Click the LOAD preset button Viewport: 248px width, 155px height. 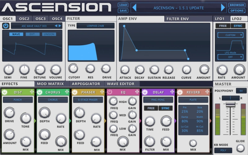tap(123, 5)
